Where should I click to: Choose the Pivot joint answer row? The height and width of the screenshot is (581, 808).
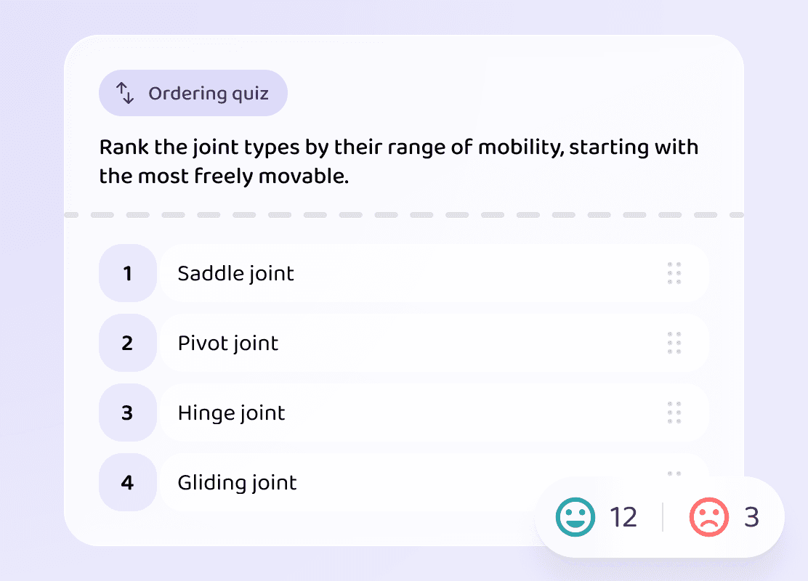tap(435, 343)
